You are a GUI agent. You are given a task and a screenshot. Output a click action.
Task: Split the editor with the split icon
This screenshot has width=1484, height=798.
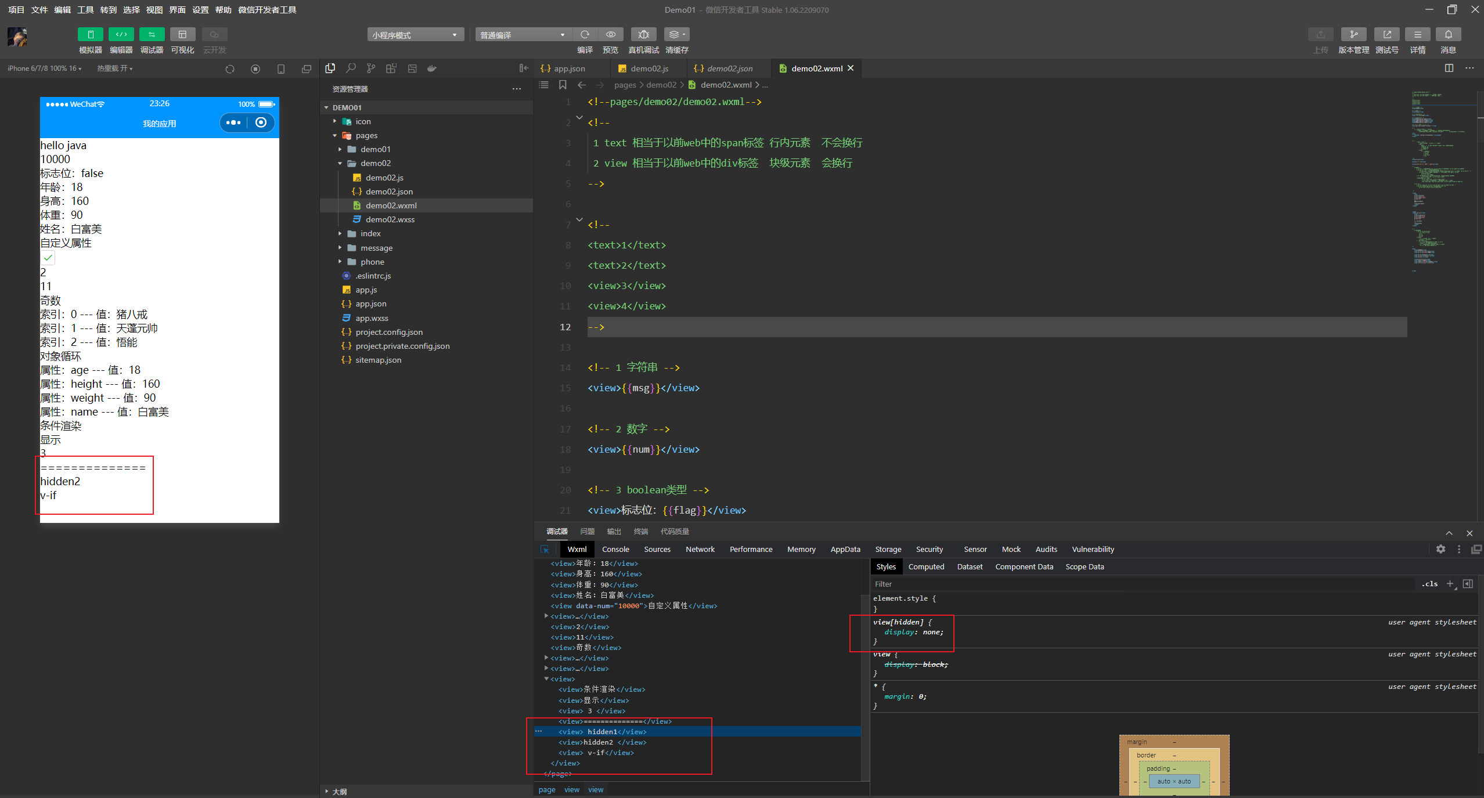click(1449, 68)
